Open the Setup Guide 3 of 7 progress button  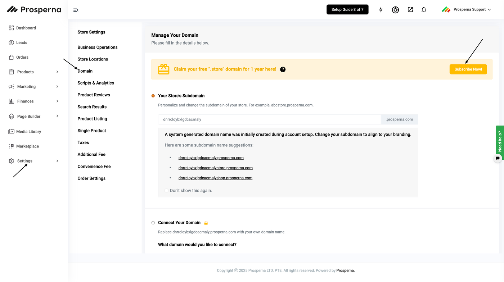pyautogui.click(x=347, y=10)
